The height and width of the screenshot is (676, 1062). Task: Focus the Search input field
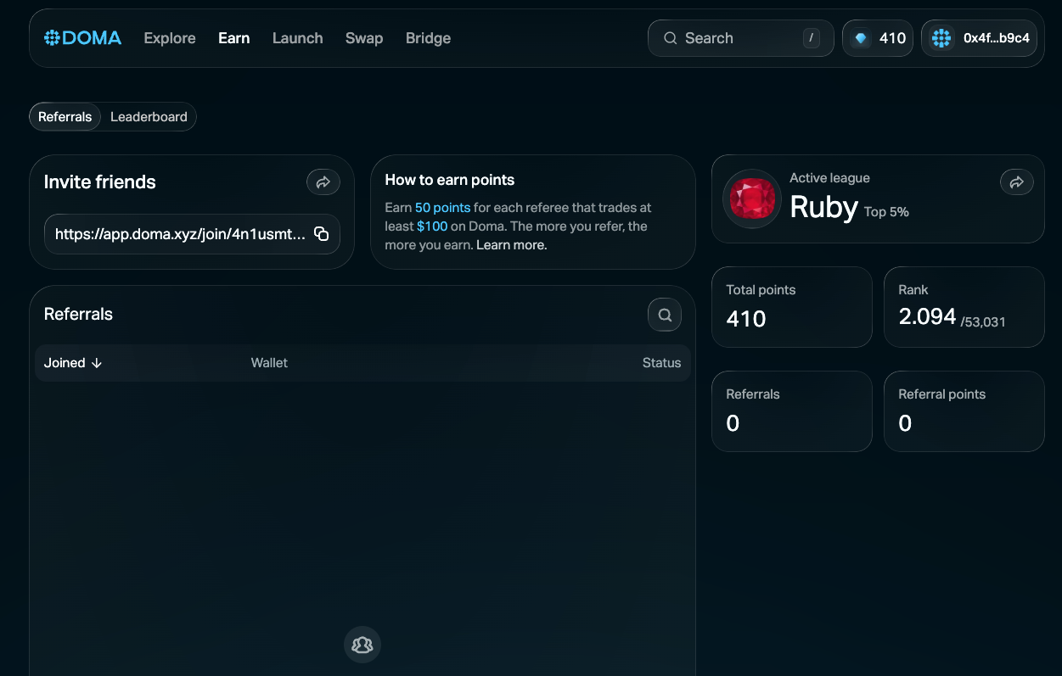point(730,38)
